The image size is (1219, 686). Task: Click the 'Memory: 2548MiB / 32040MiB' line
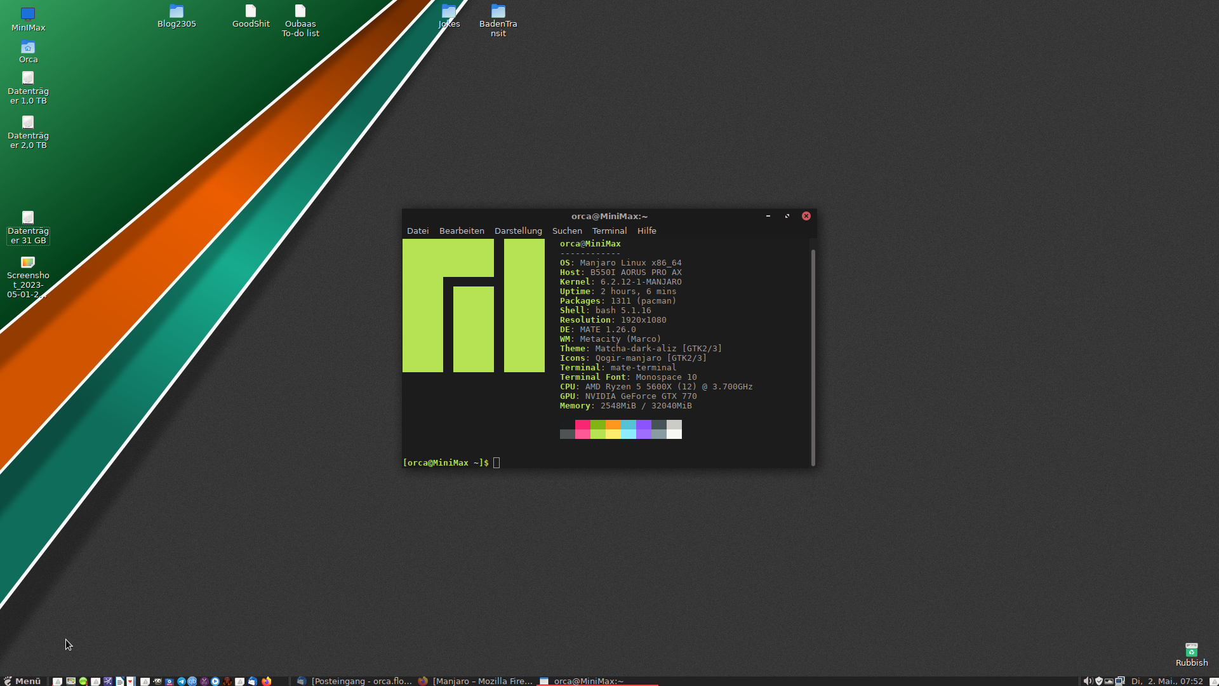(625, 405)
